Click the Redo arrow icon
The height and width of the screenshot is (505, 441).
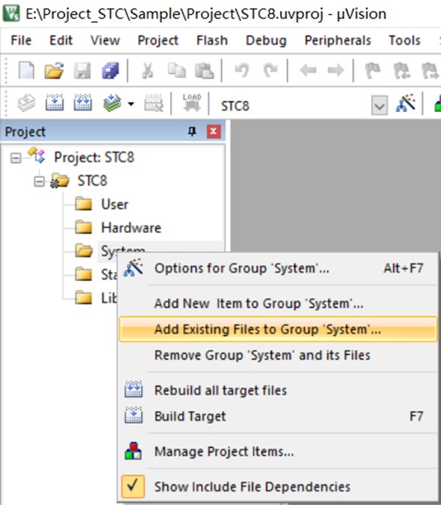point(270,70)
